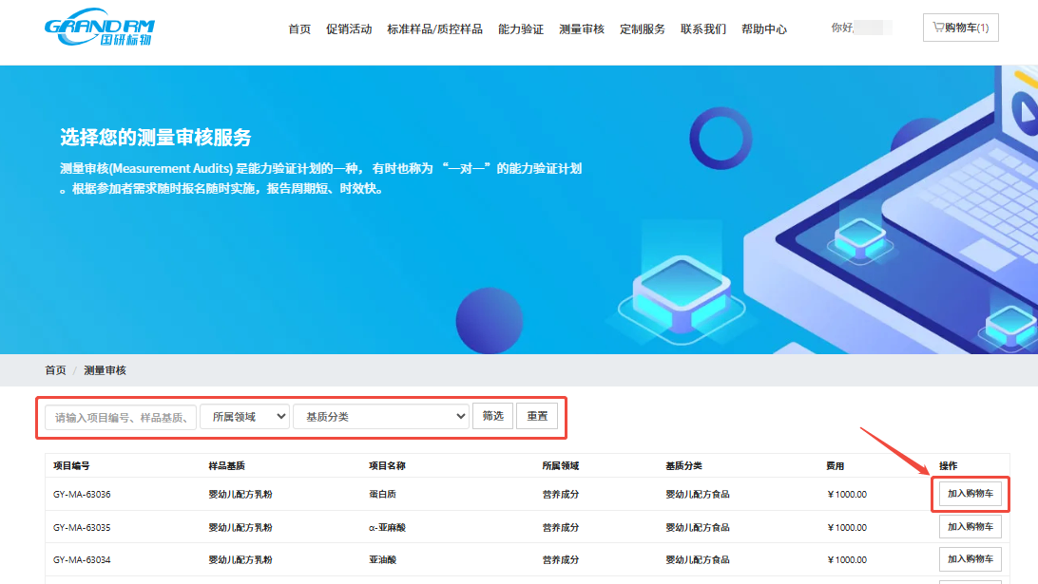Click the 你好 user greeting in header

tap(842, 28)
